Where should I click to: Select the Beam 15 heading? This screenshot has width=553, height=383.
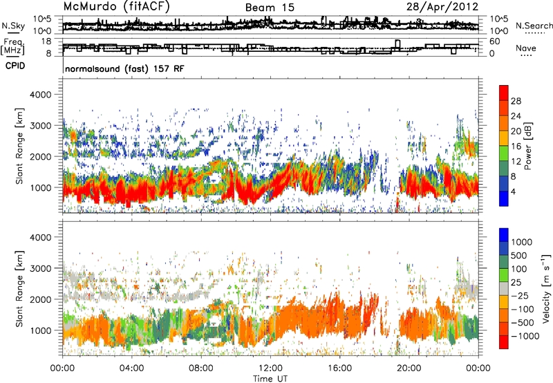[270, 8]
